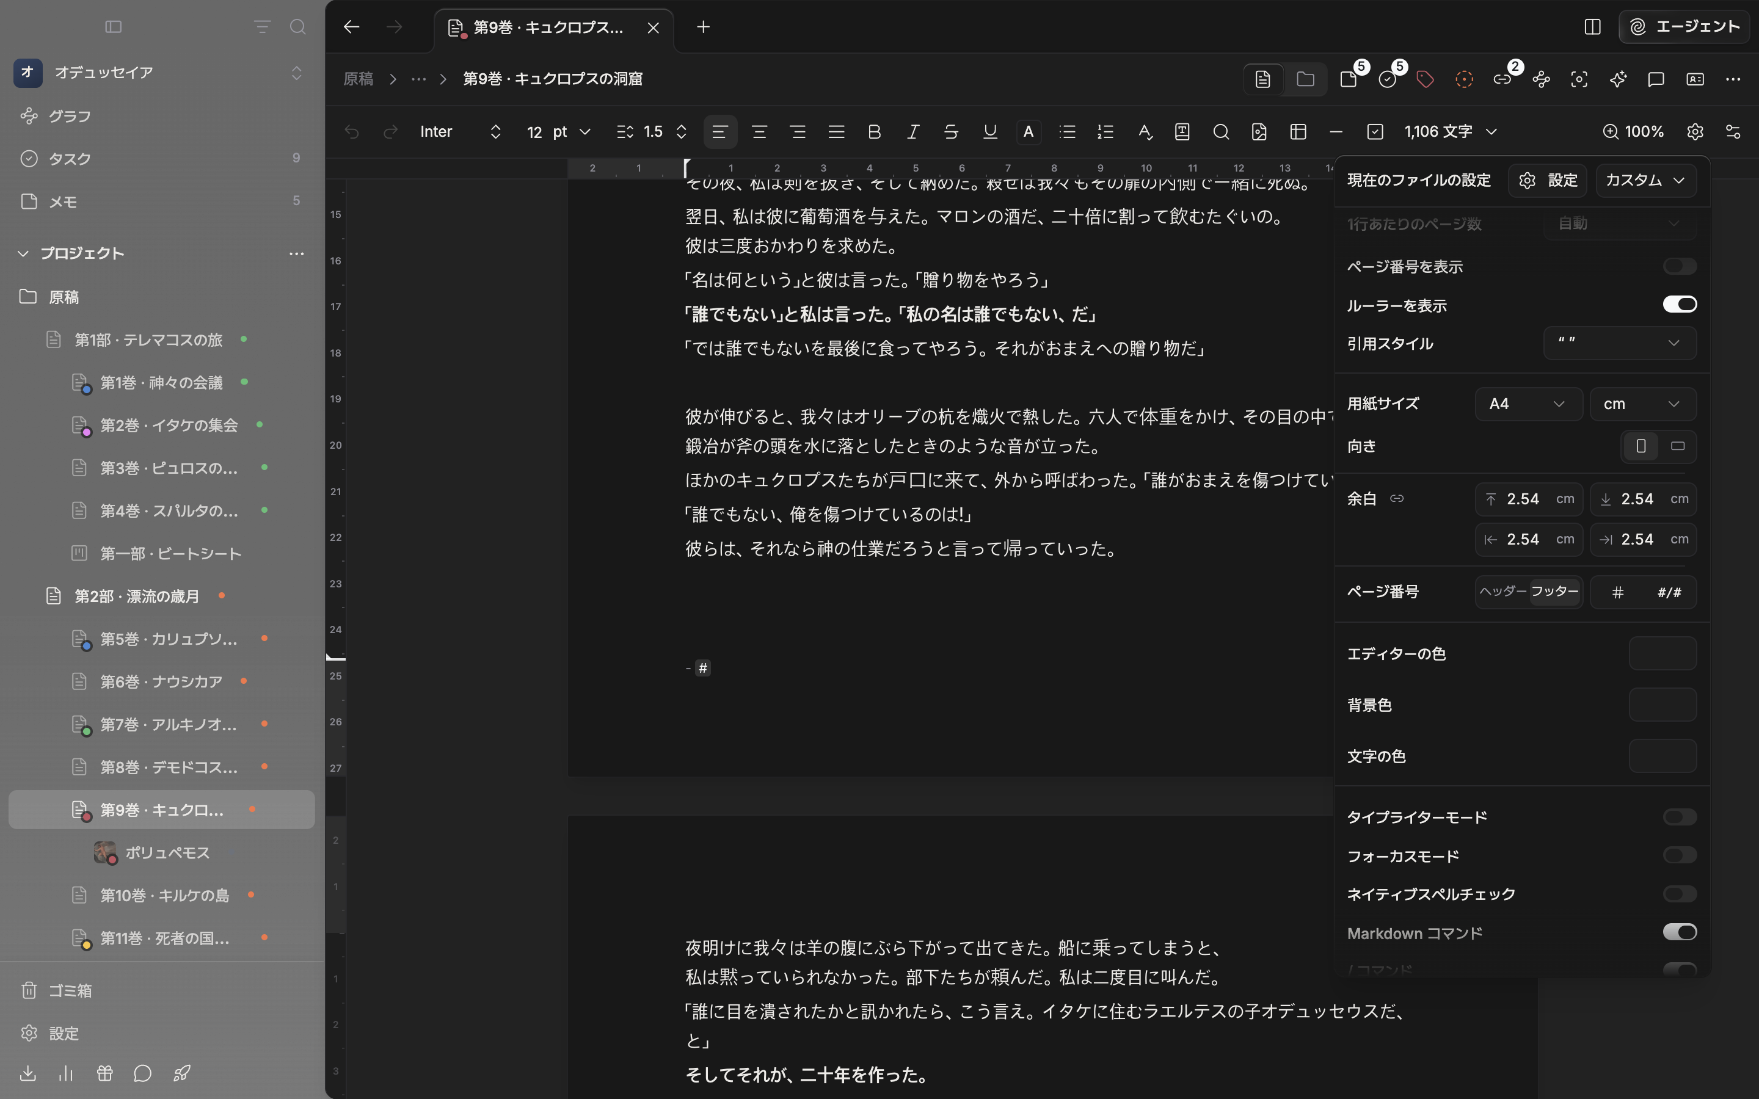The image size is (1759, 1099).
Task: Click the 設定 button in settings panel
Action: [1548, 180]
